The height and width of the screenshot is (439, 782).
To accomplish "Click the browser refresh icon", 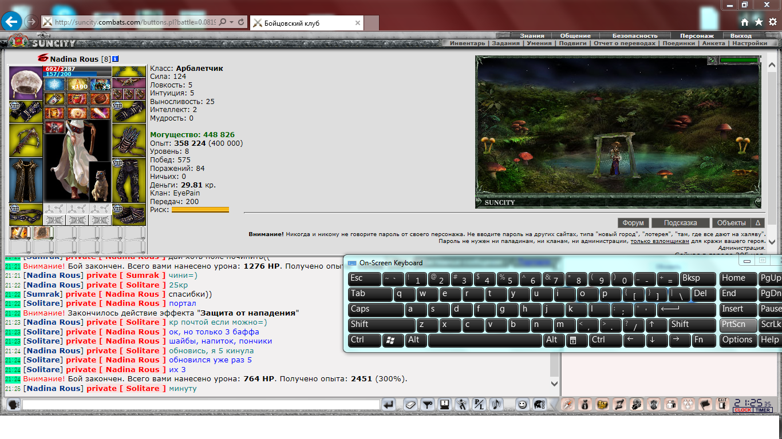I will coord(242,22).
